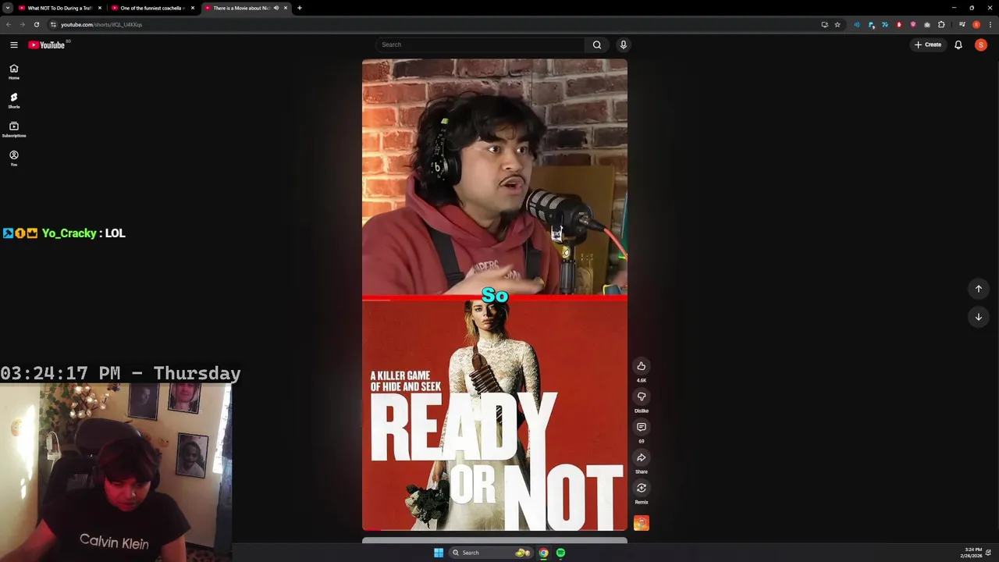Install app icon in address bar

[x=825, y=24]
